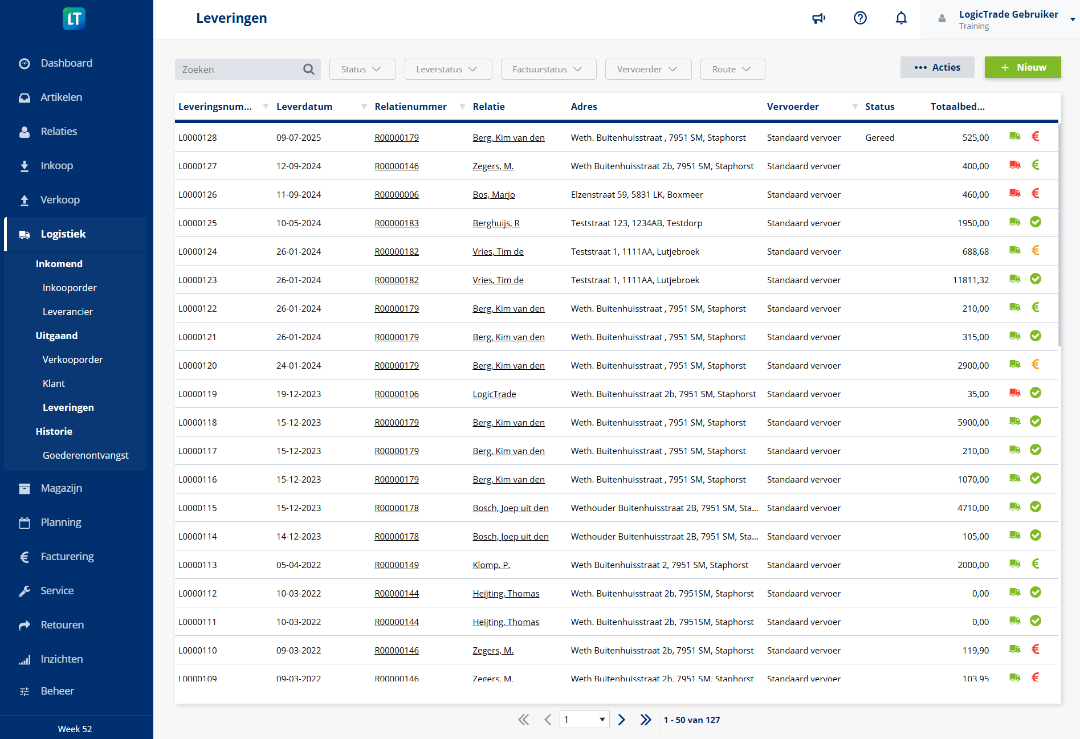Click the truck icon on row L0000128
The image size is (1080, 739).
(x=1014, y=136)
